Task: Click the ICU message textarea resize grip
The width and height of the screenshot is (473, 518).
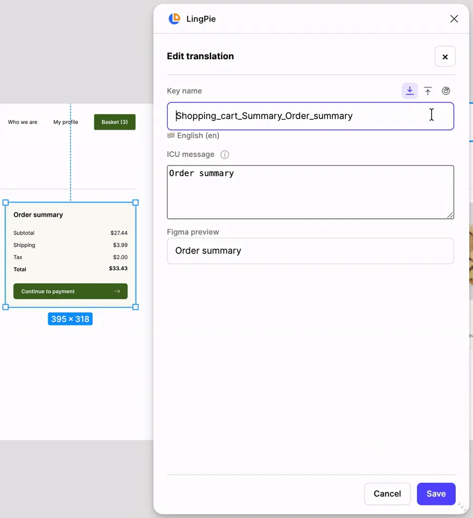Action: [450, 215]
